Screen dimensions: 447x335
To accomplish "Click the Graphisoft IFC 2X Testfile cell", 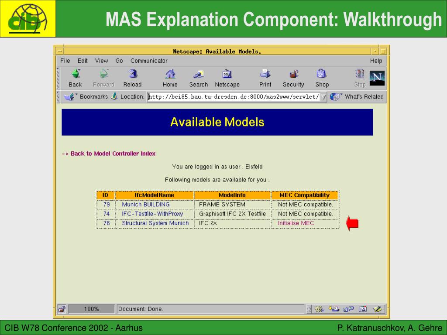I will click(232, 214).
